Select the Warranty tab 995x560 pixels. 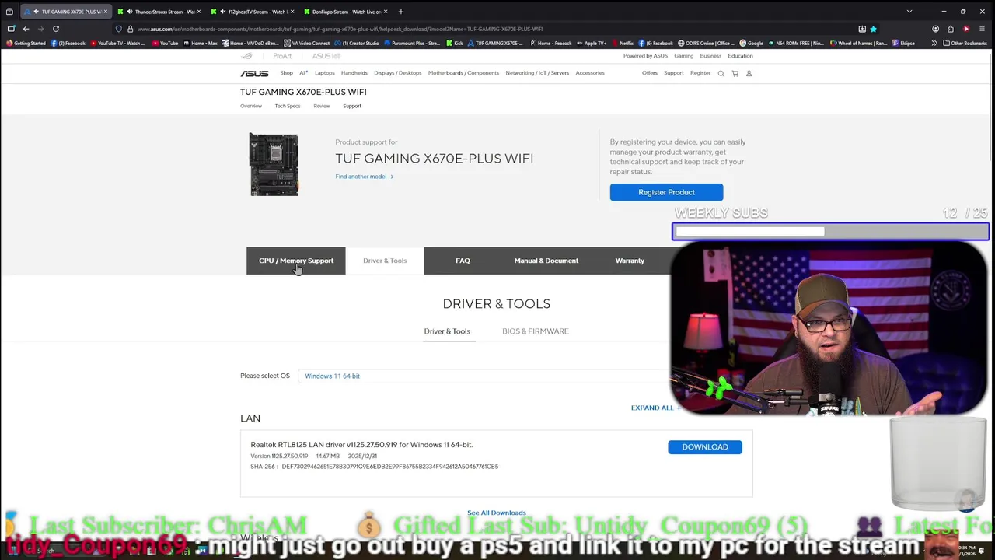[630, 261]
